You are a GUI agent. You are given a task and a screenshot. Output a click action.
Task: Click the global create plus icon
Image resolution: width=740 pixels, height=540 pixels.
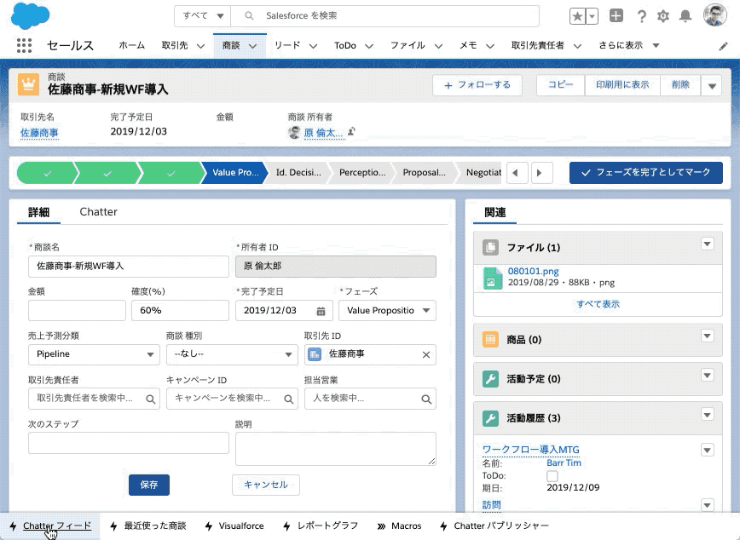click(616, 16)
